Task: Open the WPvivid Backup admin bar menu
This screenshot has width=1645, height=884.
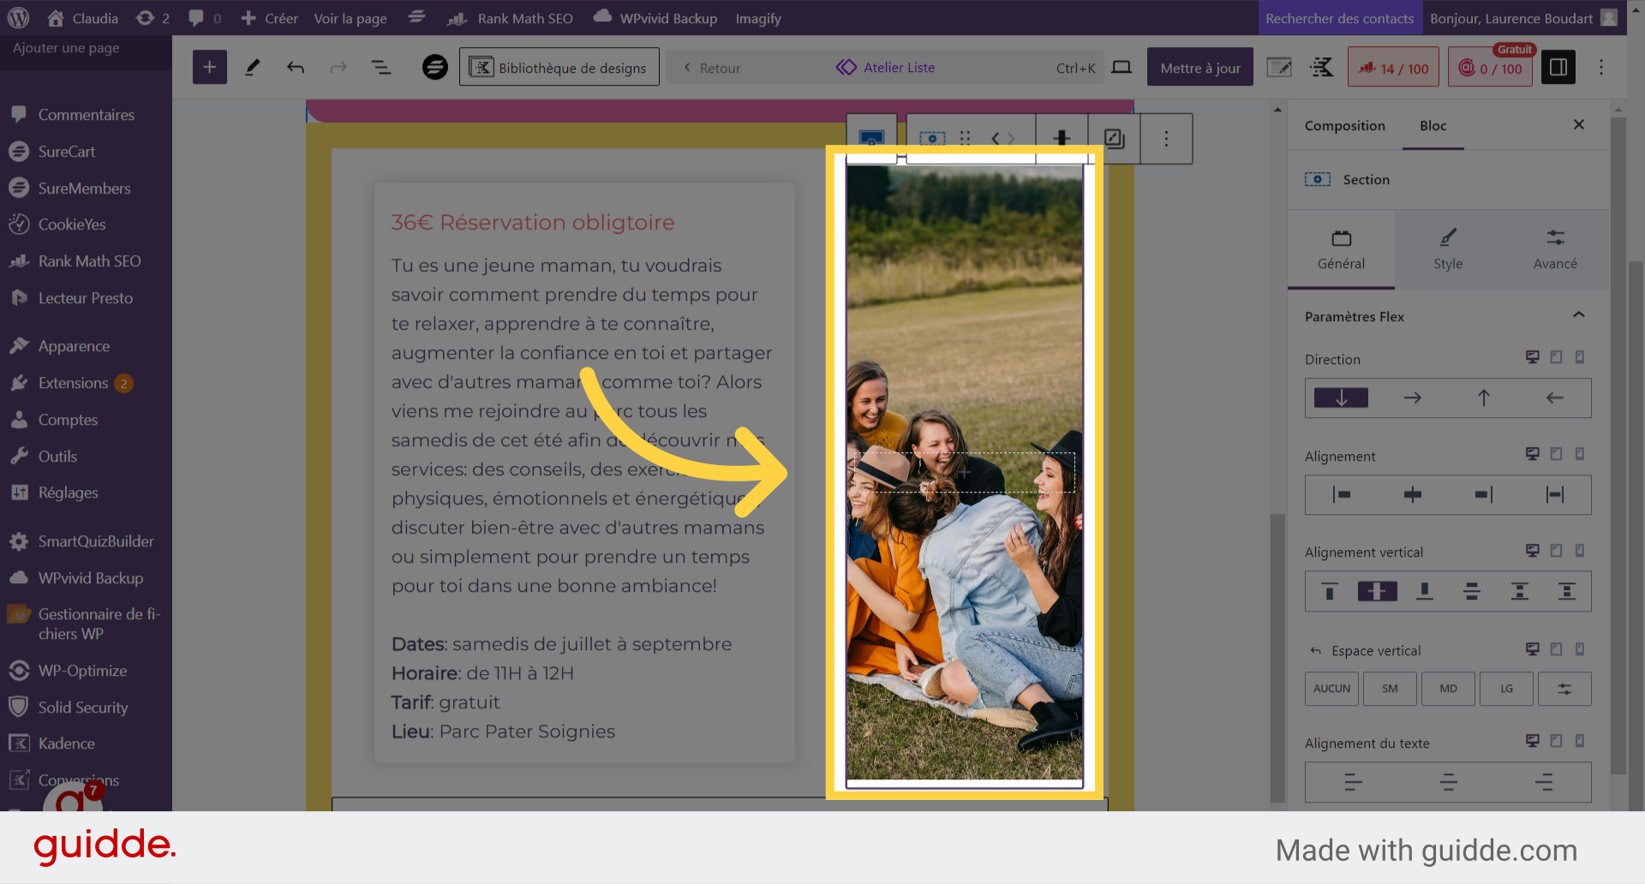Action: [x=655, y=18]
